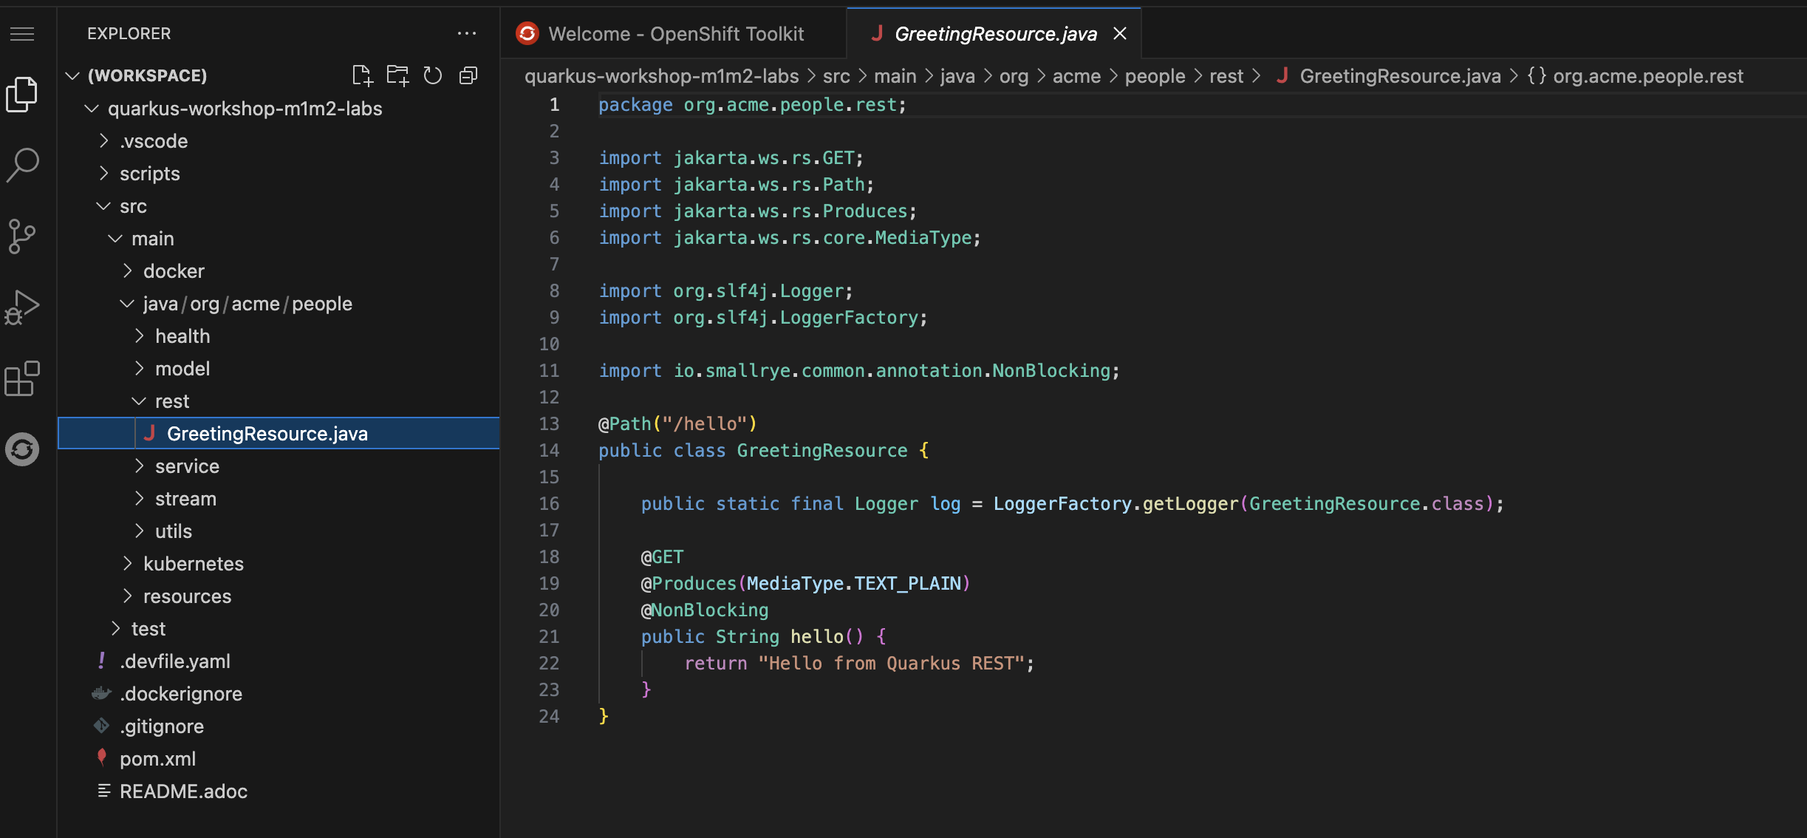Open the OpenShift Toolkit sidebar icon
1807x838 pixels.
tap(22, 449)
